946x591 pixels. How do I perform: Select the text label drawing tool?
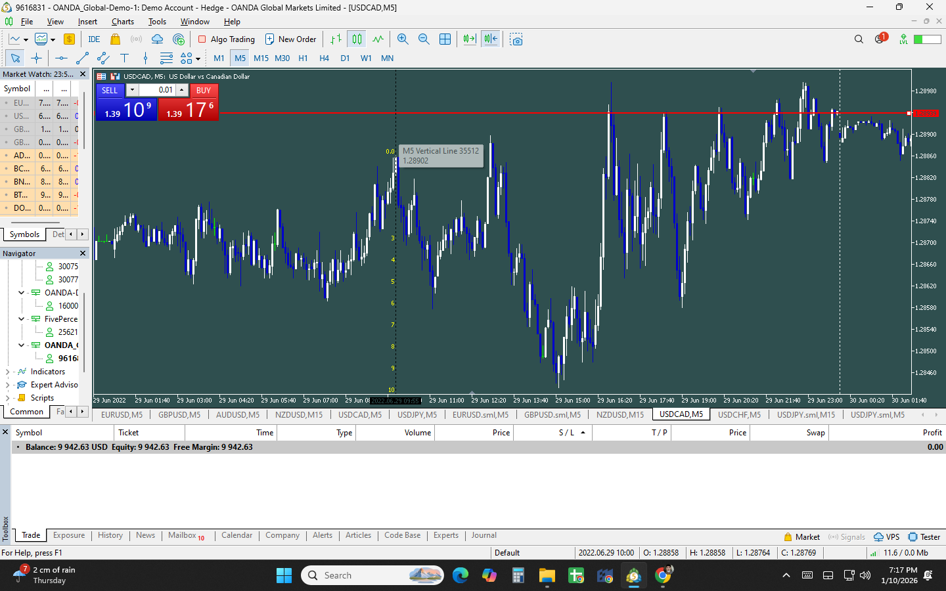click(x=124, y=58)
